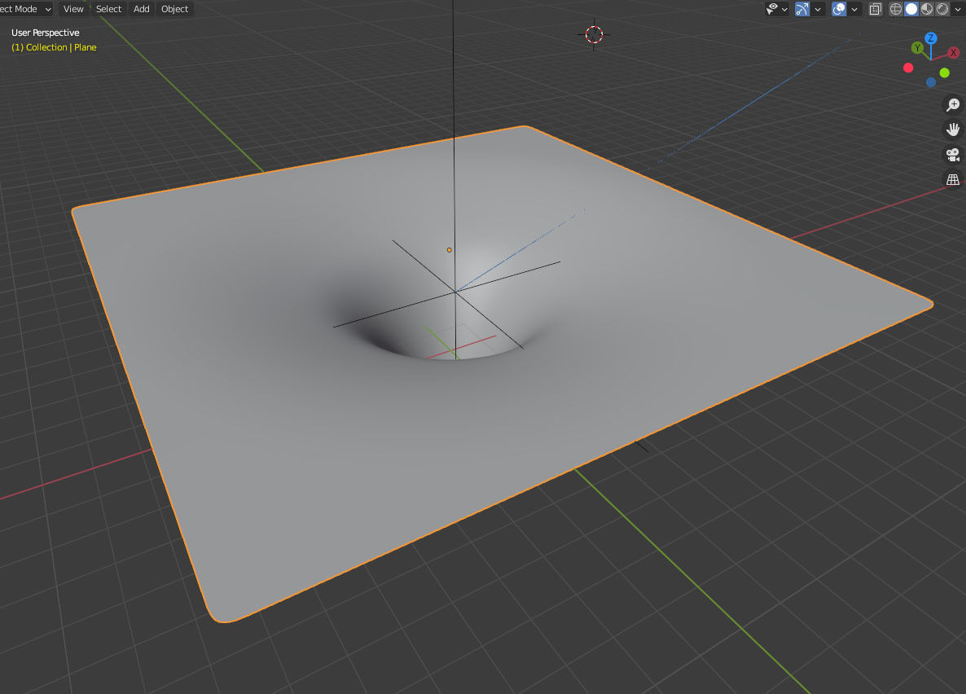The height and width of the screenshot is (694, 966).
Task: Click the negative Y green dot on gizmo
Action: [x=945, y=72]
